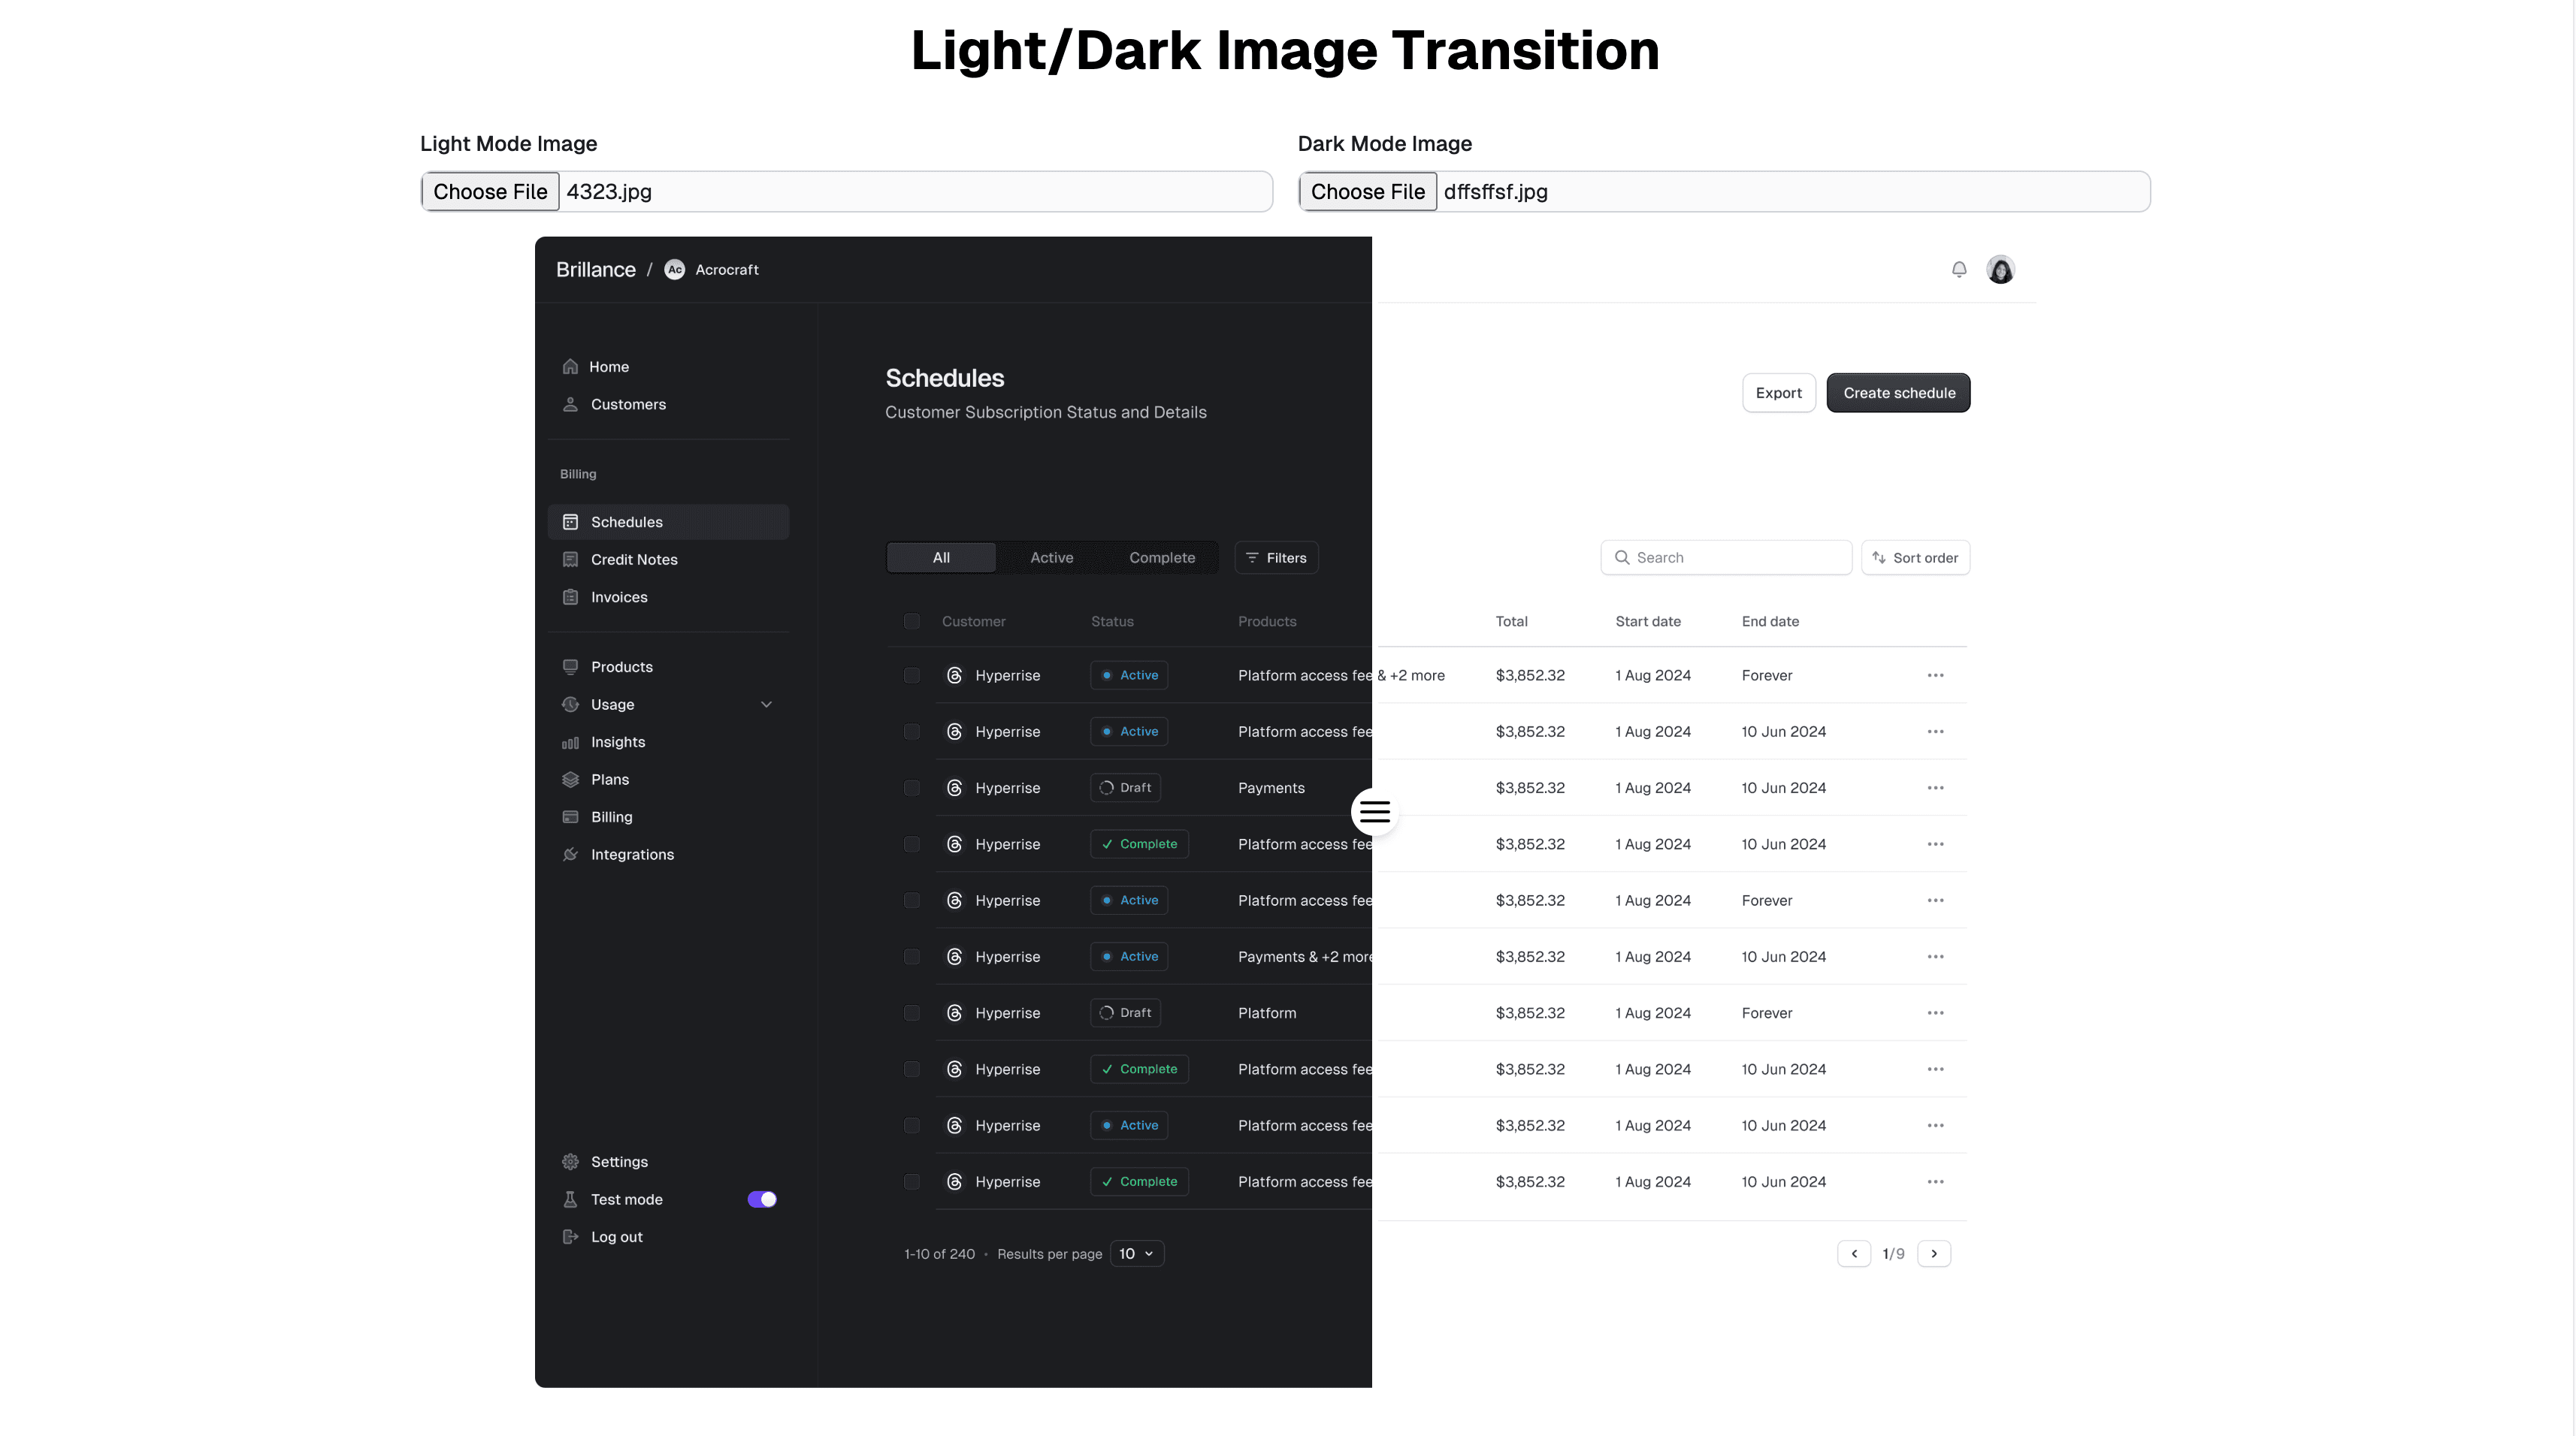2576x1436 pixels.
Task: Toggle the Test mode switch
Action: 762,1199
